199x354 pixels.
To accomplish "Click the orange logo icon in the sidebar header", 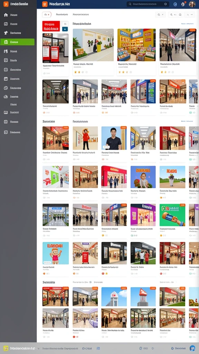I will click(x=6, y=4).
